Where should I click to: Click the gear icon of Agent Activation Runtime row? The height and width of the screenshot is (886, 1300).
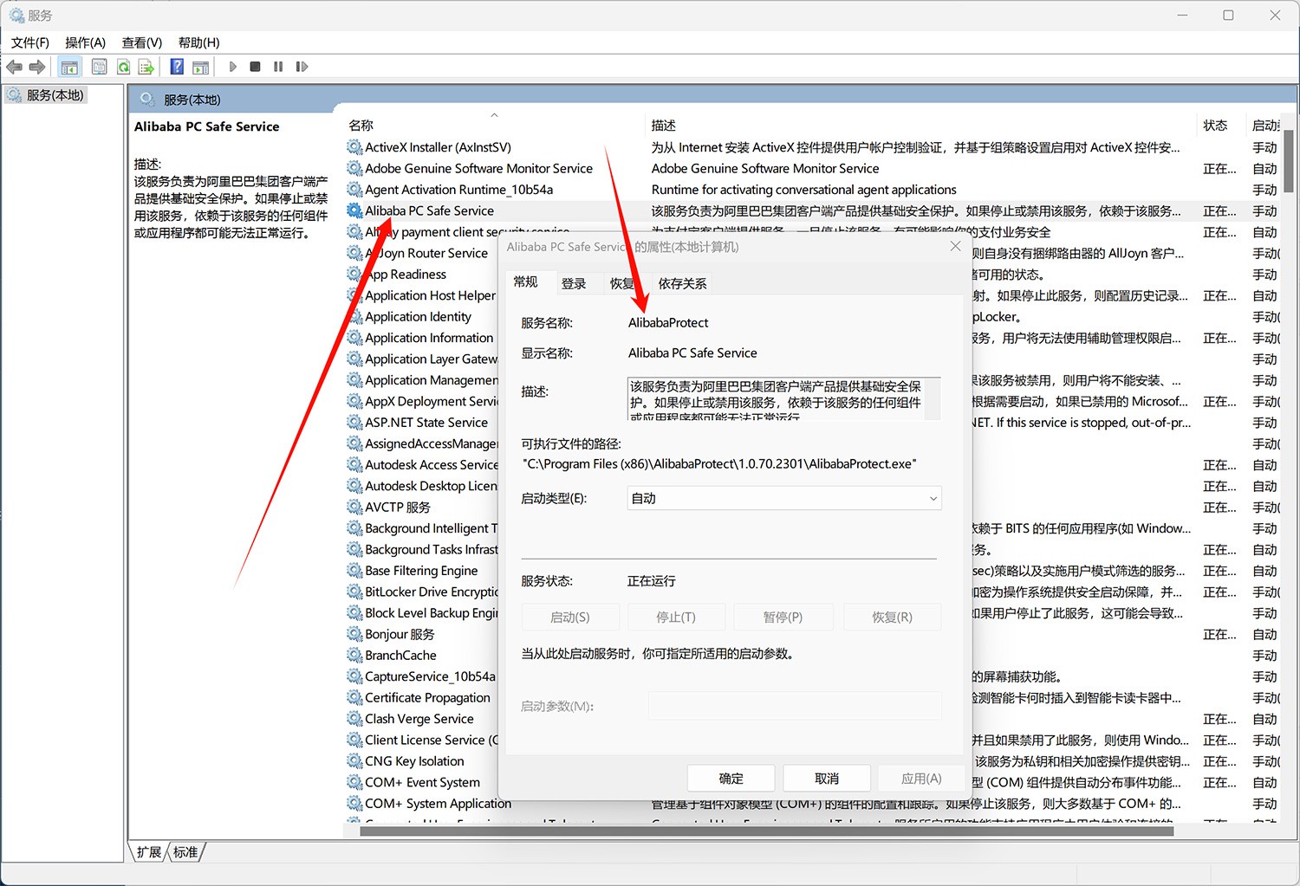pos(354,190)
